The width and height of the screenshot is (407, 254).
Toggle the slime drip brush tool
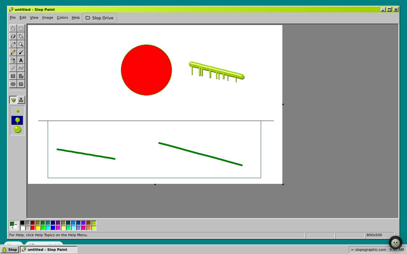[13, 100]
